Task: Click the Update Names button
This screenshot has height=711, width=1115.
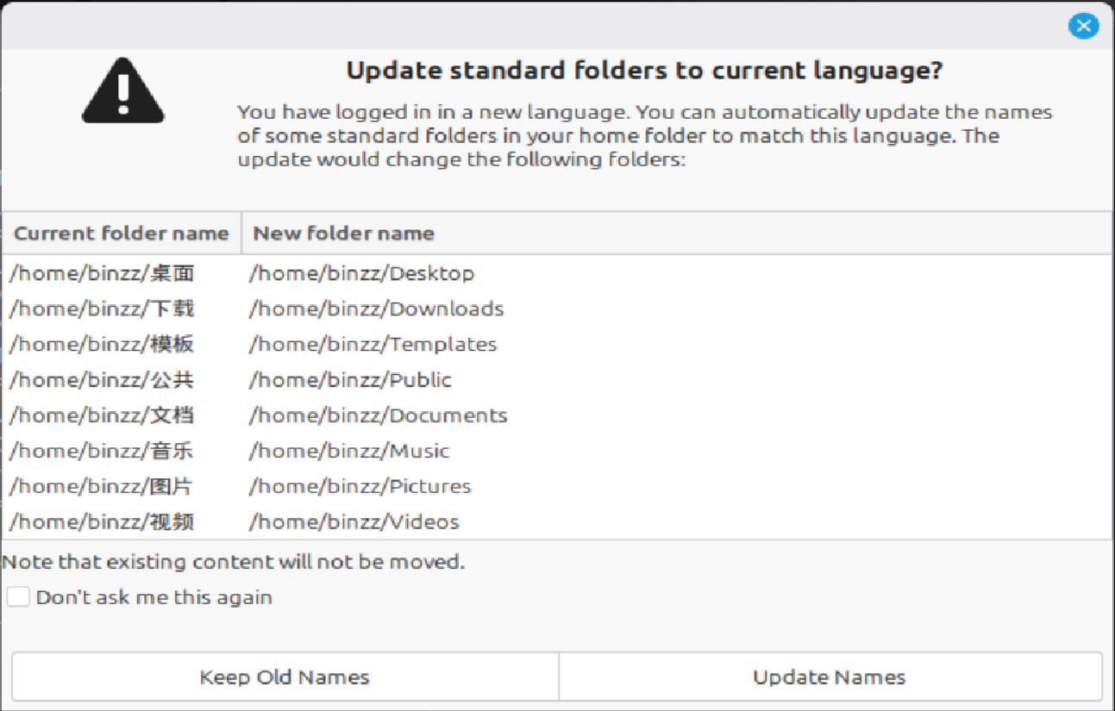Action: [830, 677]
